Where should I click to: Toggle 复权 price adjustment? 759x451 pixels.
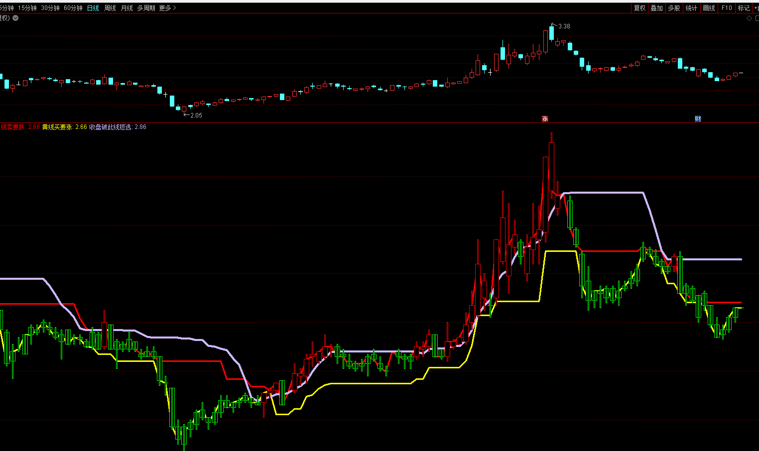click(639, 8)
